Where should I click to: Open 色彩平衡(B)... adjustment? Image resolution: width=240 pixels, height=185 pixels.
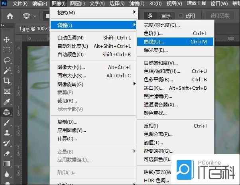175,80
